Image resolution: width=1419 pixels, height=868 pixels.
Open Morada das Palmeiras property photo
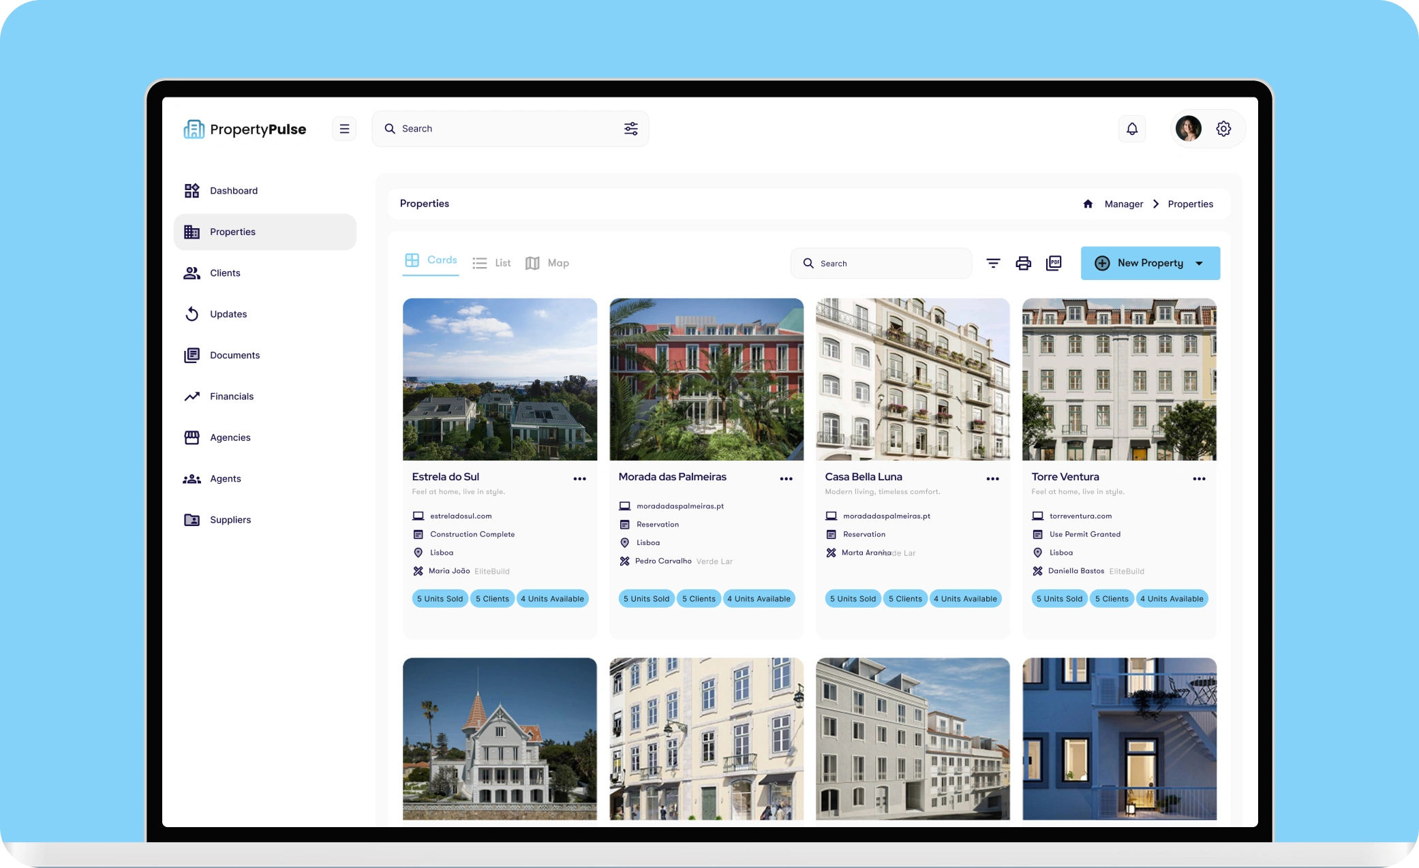(706, 379)
